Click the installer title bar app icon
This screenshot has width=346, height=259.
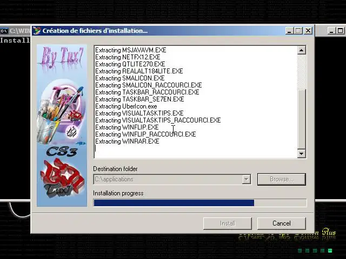[37, 31]
